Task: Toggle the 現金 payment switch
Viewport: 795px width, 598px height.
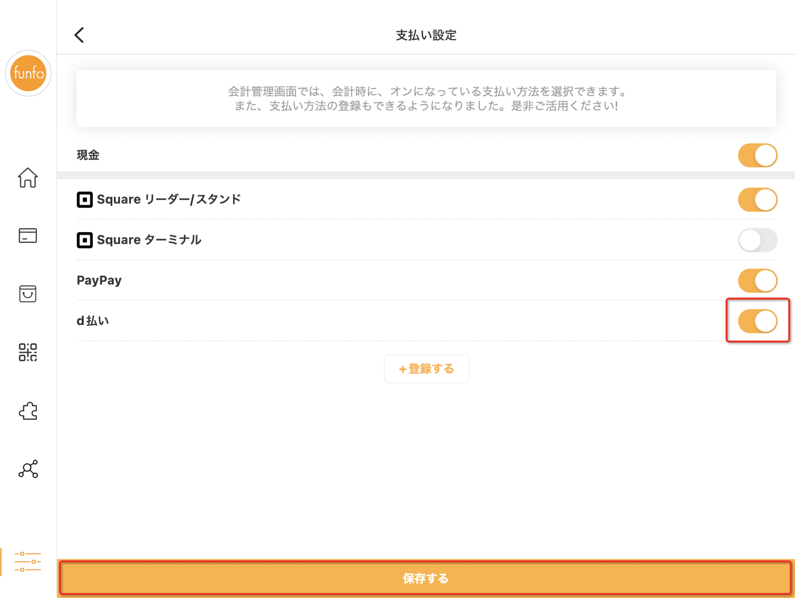Action: [757, 155]
